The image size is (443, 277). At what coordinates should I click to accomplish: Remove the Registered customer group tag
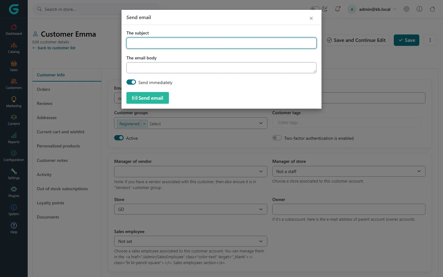point(144,124)
